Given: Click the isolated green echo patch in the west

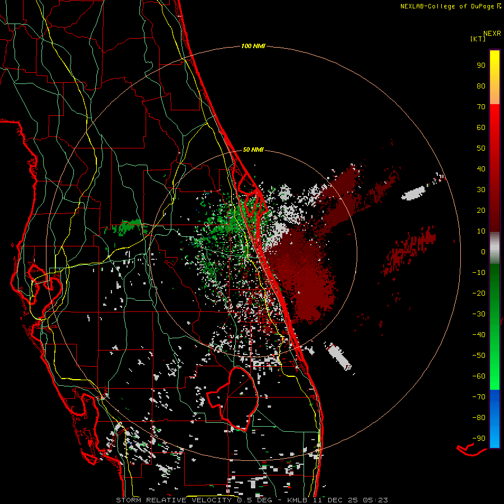Looking at the screenshot, I should click(126, 226).
